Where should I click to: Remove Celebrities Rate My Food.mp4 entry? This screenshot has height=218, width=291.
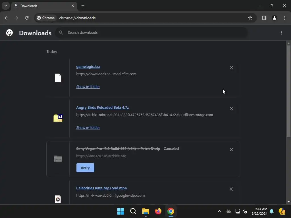[231, 189]
